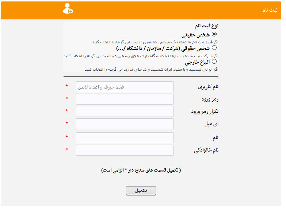The height and width of the screenshot is (208, 286).
Task: Click the 'ای میل' field label text
Action: pos(211,124)
